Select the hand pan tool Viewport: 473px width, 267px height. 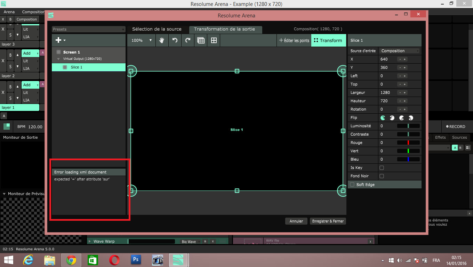(x=162, y=40)
